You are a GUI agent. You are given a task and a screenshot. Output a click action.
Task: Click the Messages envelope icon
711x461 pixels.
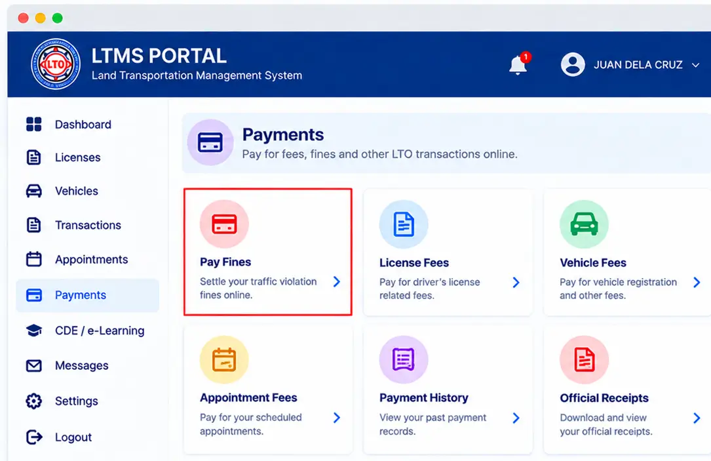tap(34, 365)
